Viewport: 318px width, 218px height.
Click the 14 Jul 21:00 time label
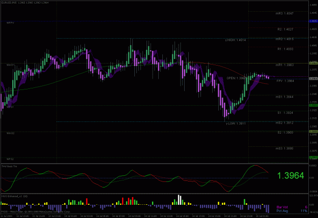230,216
